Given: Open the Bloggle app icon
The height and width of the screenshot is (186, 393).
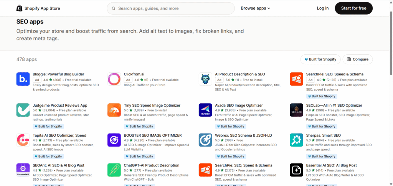Looking at the screenshot, I should pos(23,79).
